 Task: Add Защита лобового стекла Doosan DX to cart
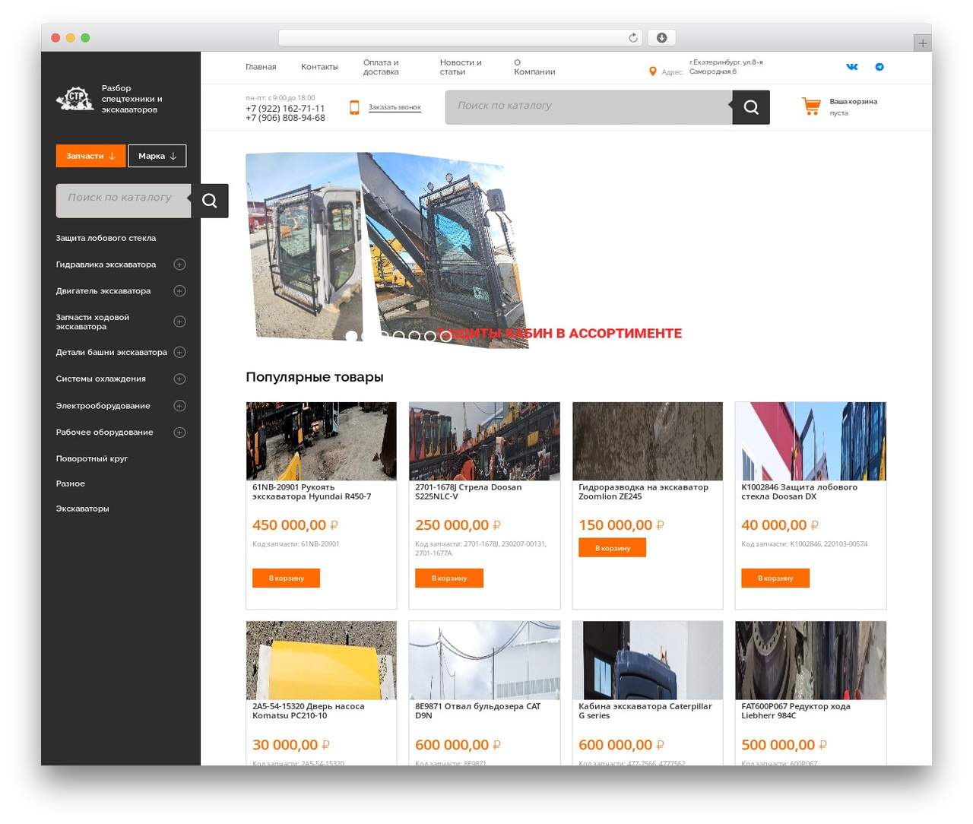[x=775, y=578]
